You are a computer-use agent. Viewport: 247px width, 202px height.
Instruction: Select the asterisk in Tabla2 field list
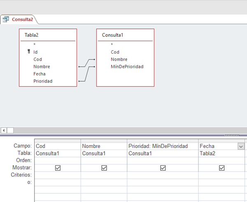[x=35, y=45]
